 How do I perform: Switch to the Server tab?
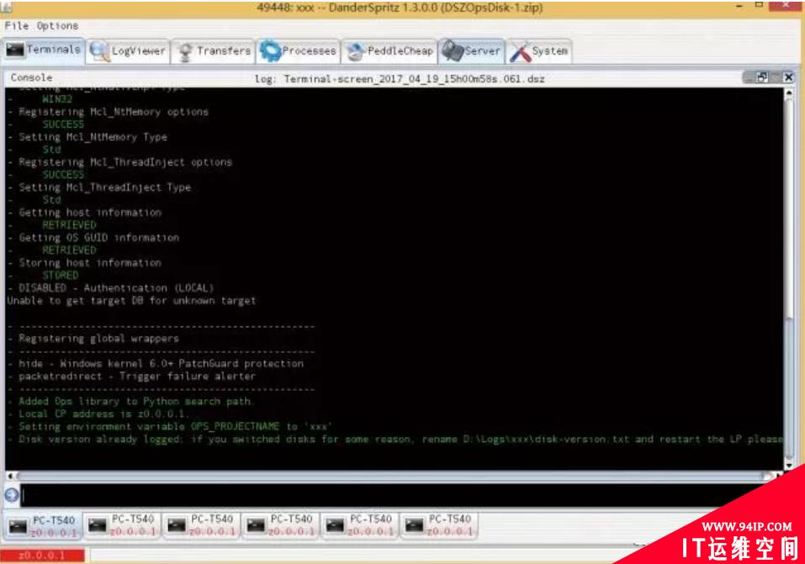tap(471, 51)
